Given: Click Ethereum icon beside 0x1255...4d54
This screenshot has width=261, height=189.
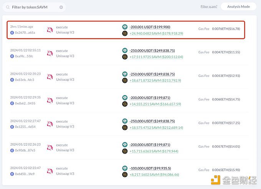Looking at the screenshot, I should tap(12, 127).
